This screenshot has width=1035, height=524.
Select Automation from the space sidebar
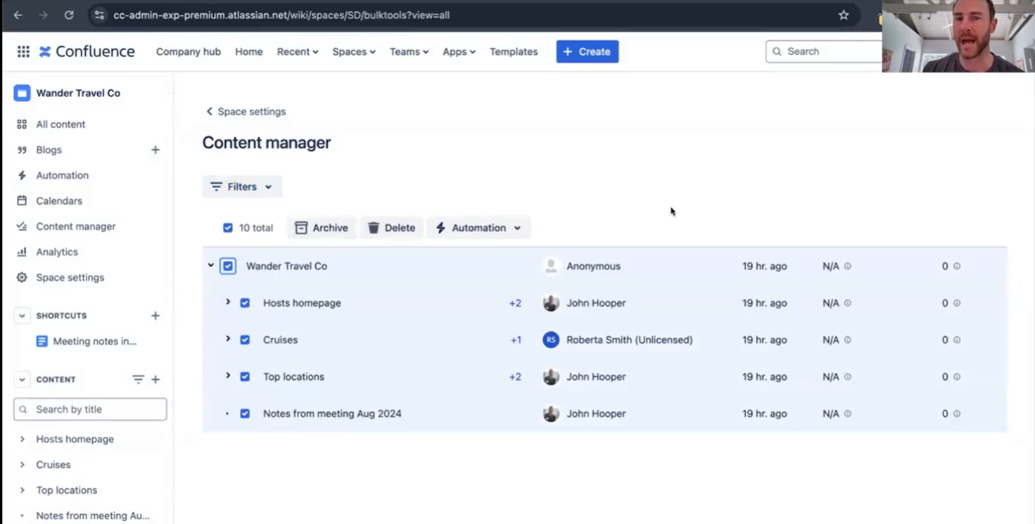(x=62, y=175)
